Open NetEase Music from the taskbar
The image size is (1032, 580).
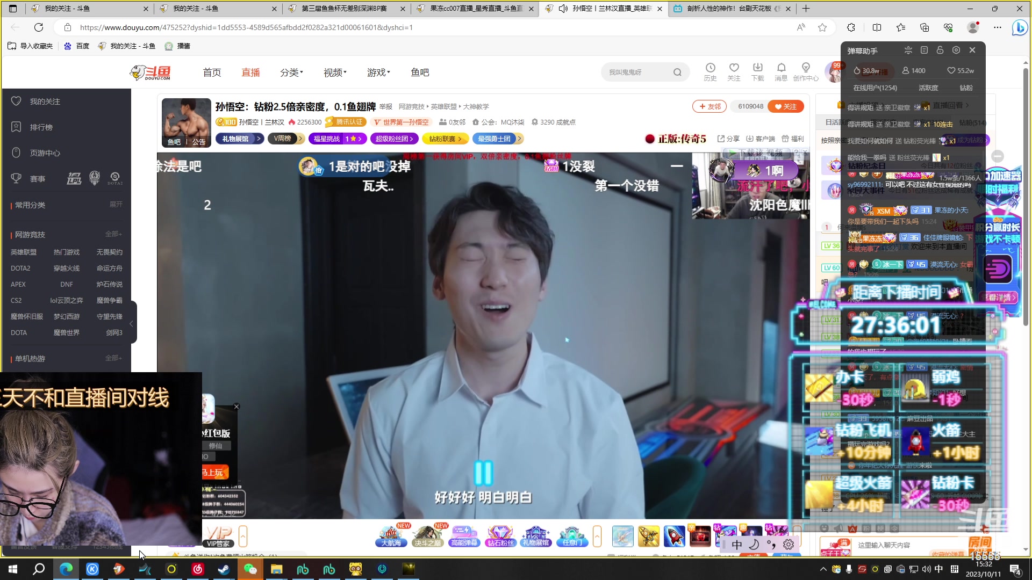coord(197,569)
